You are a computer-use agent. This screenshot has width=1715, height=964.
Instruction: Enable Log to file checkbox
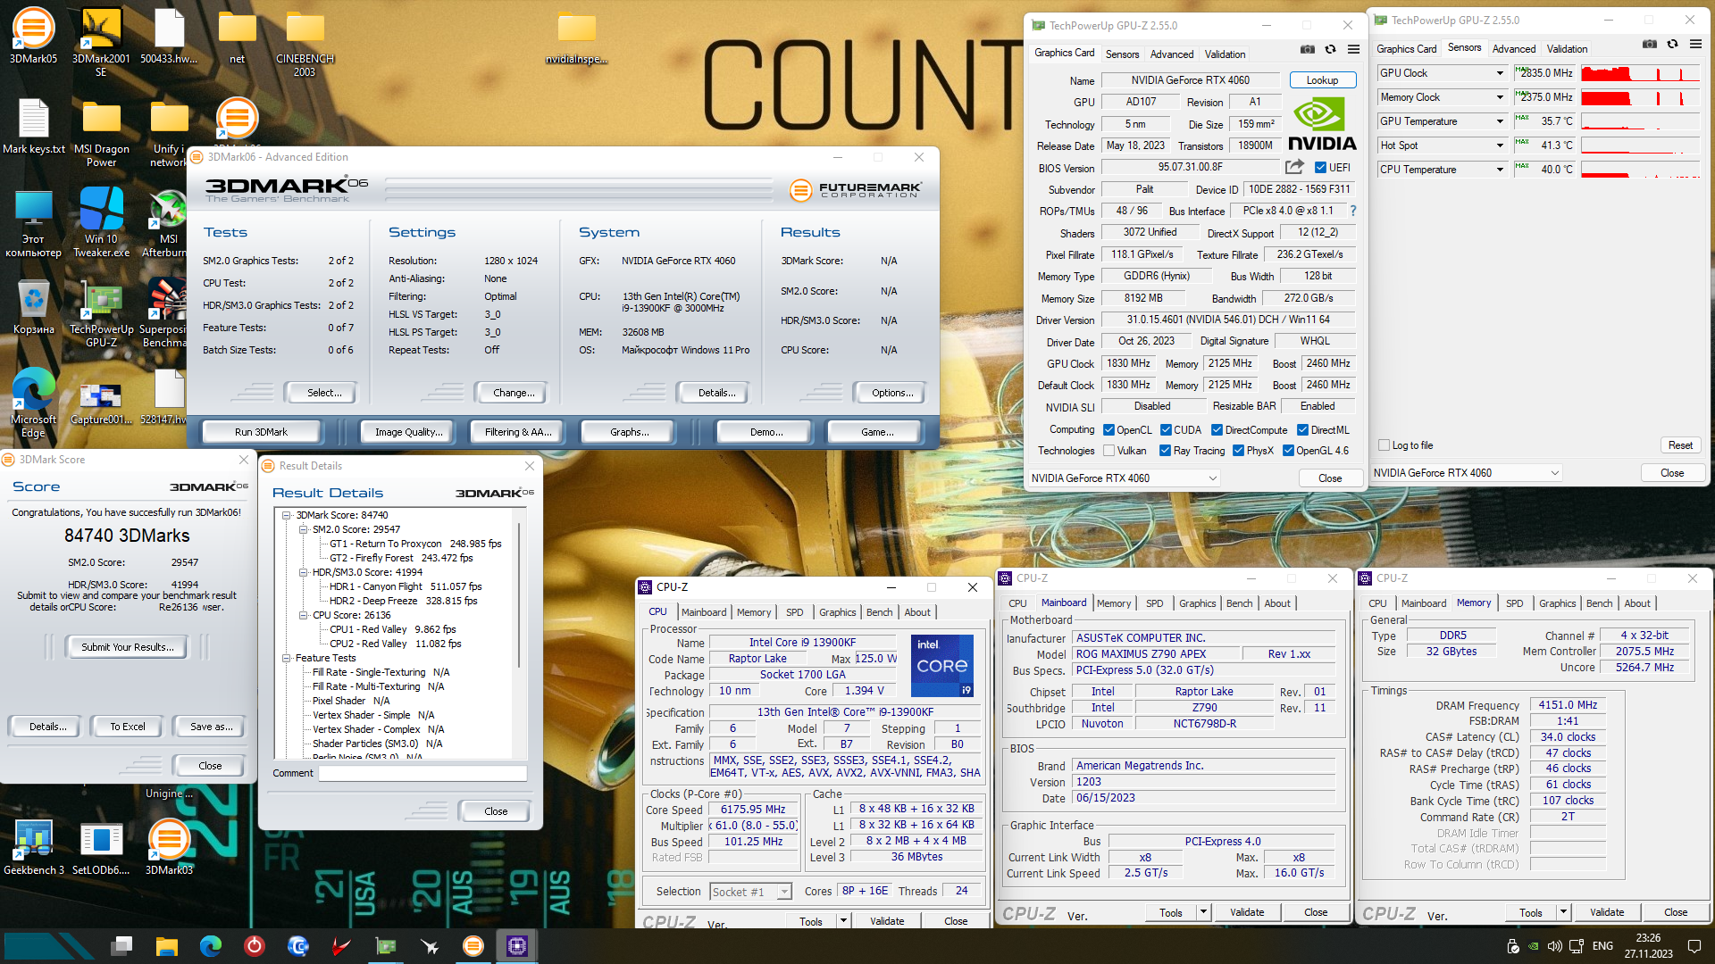(1384, 445)
